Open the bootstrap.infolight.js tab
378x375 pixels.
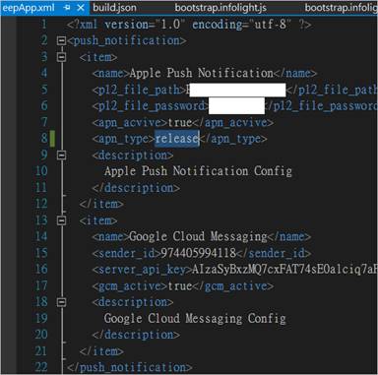220,8
